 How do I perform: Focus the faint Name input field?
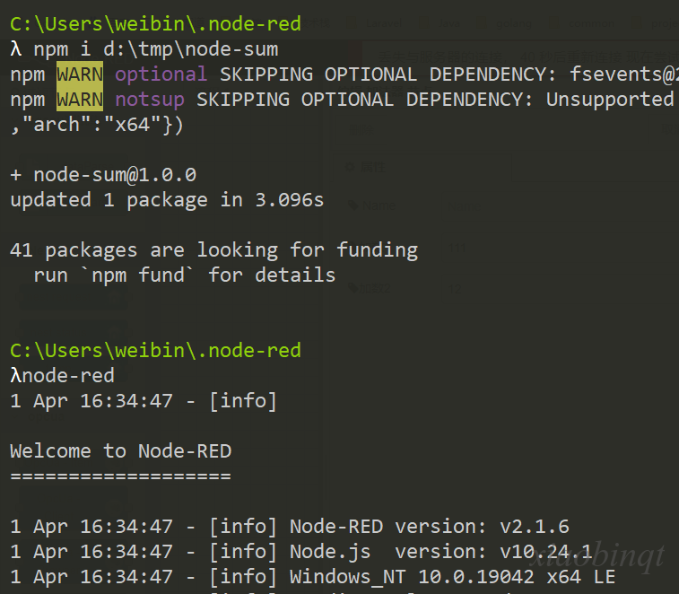[559, 206]
